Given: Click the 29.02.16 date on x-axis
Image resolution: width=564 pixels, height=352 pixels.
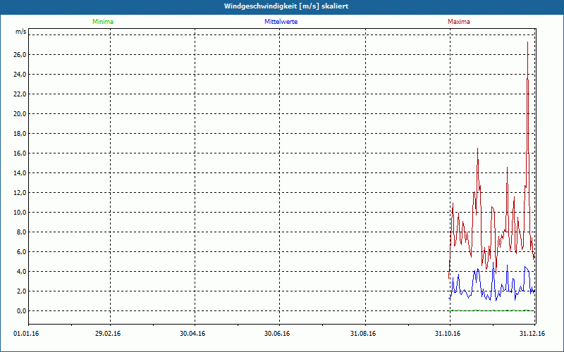Looking at the screenshot, I should [108, 333].
